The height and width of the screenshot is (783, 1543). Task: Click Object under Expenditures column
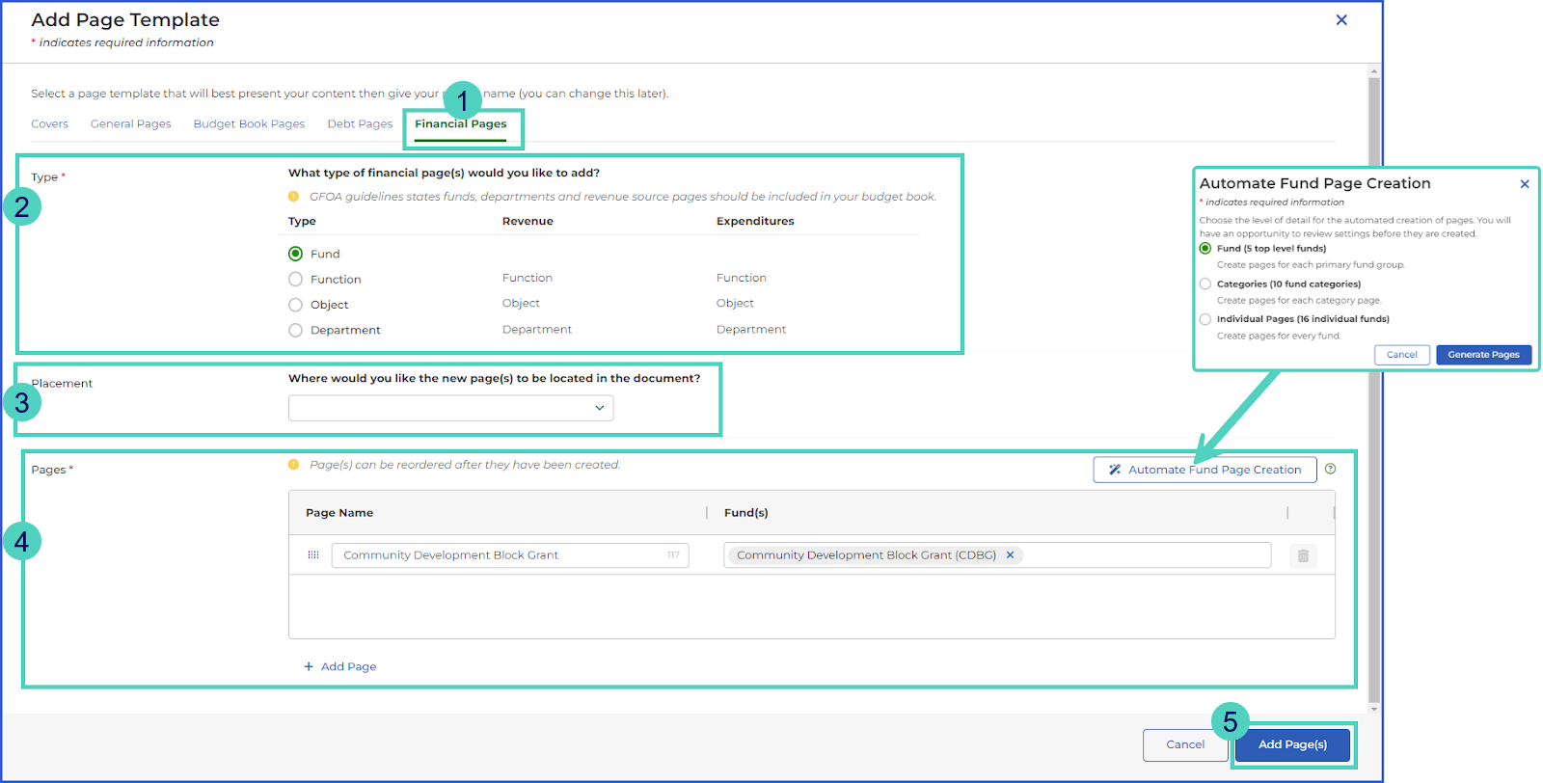point(735,303)
